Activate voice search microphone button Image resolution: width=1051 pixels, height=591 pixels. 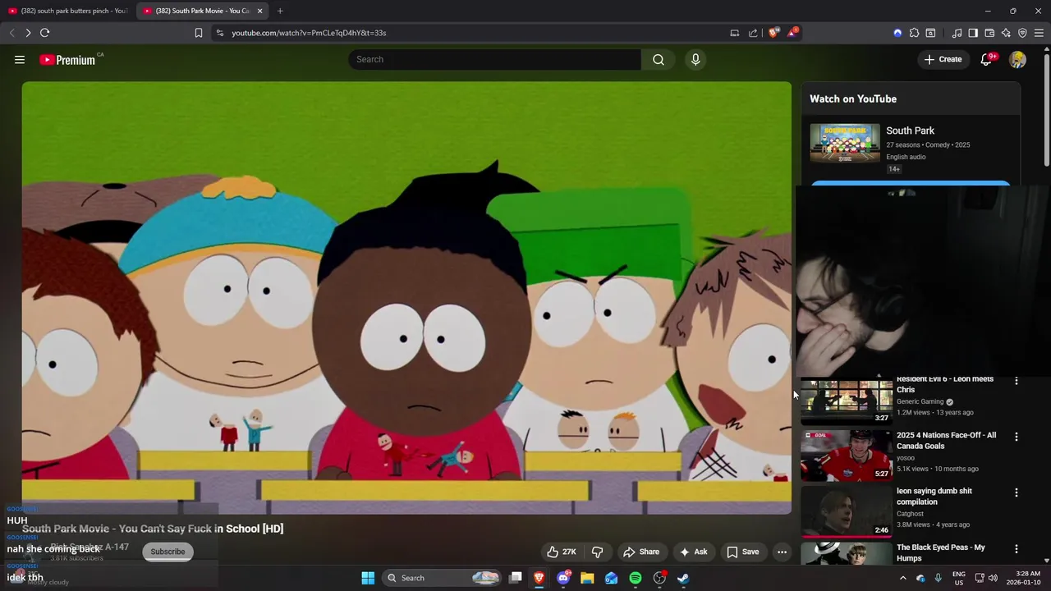pos(695,59)
